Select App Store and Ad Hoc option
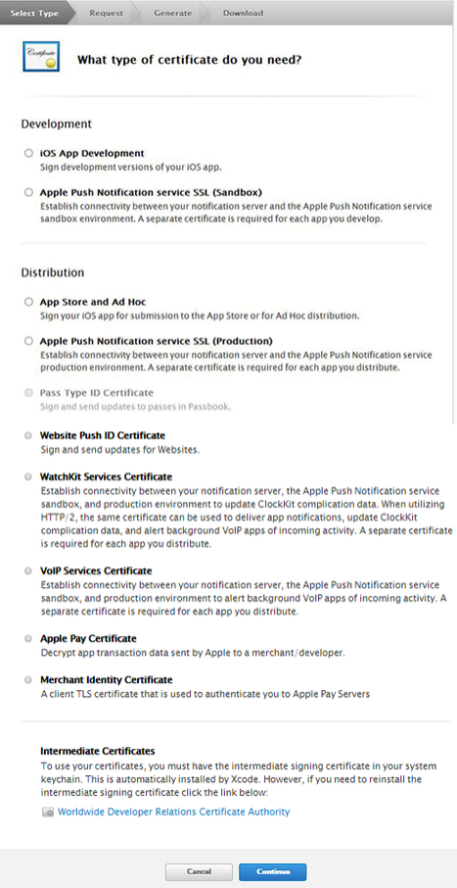457x888 pixels. coord(28,303)
